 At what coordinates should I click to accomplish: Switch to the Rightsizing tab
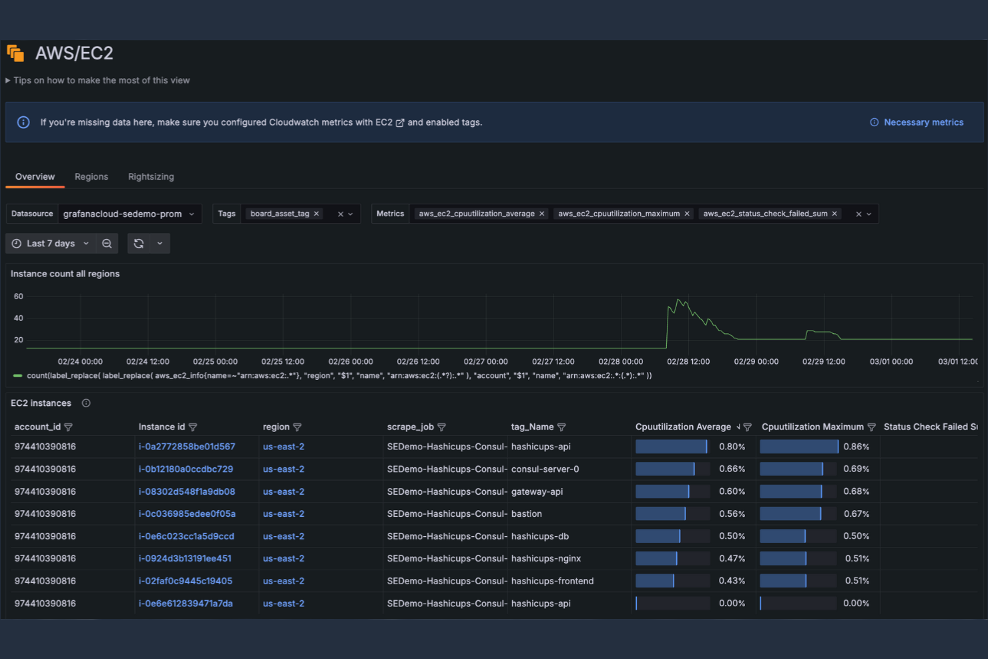pos(151,176)
